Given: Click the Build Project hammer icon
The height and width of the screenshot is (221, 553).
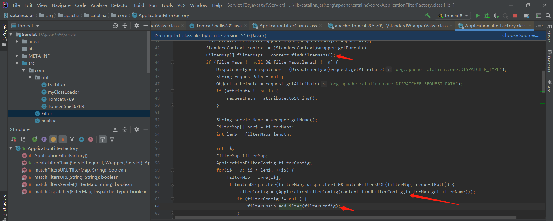Looking at the screenshot, I should [428, 16].
